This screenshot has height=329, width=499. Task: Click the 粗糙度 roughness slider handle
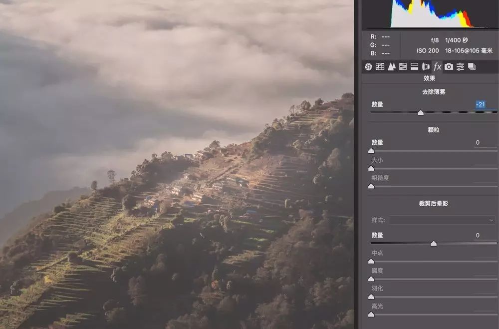click(x=371, y=186)
